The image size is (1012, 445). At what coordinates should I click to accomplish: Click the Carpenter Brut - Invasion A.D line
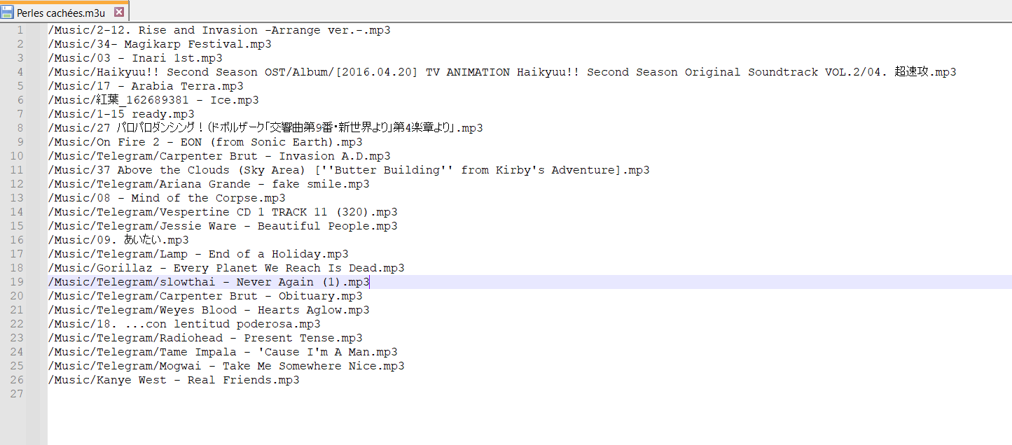tap(219, 156)
